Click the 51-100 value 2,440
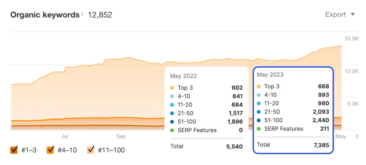The width and height of the screenshot is (366, 165). 321,120
